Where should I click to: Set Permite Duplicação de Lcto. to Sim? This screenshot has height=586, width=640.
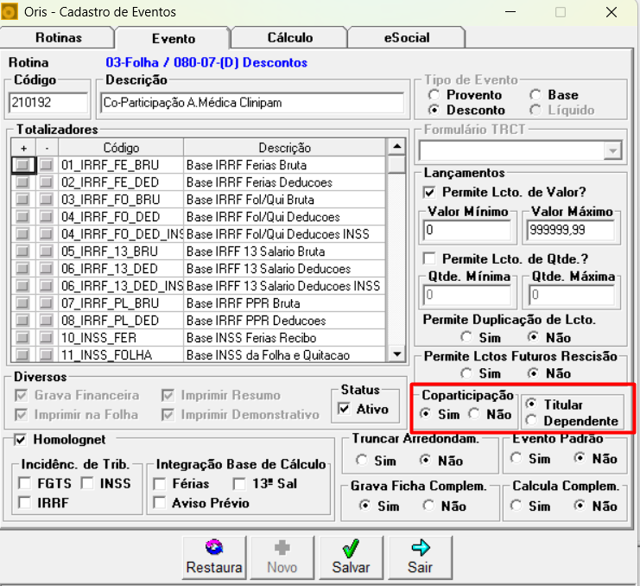466,337
